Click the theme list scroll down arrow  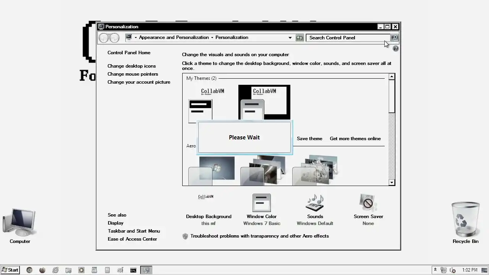coord(392,183)
